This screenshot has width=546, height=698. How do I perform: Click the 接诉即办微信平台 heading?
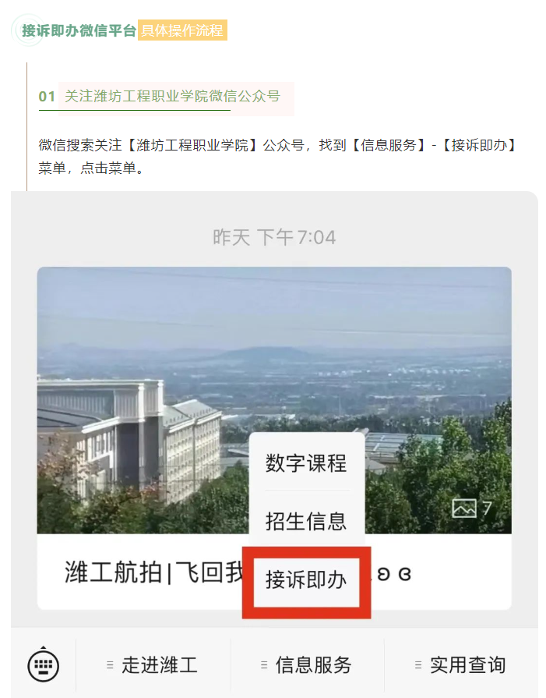pos(79,30)
